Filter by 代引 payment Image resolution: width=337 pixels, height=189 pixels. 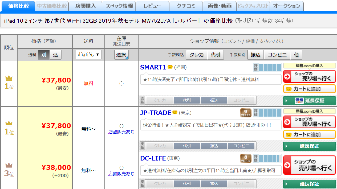(x=216, y=55)
